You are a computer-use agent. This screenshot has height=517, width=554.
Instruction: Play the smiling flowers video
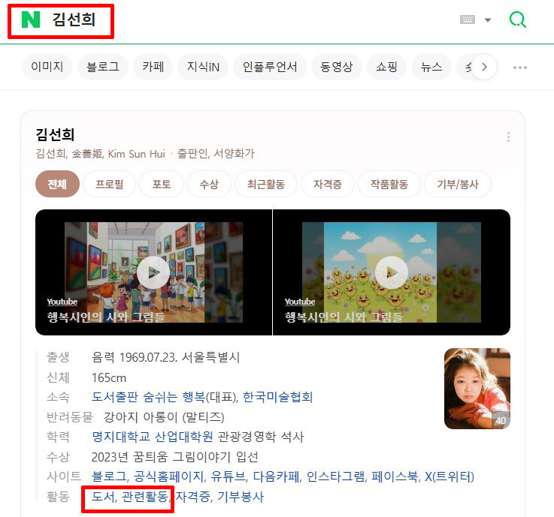click(x=391, y=272)
